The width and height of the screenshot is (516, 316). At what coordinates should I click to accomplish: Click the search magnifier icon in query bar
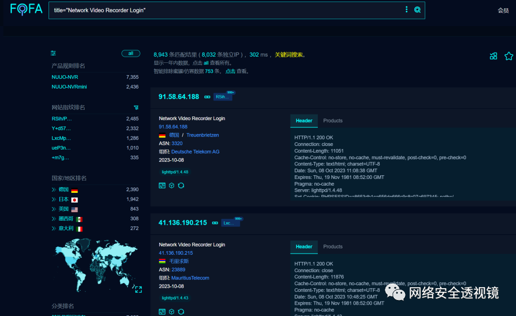417,10
